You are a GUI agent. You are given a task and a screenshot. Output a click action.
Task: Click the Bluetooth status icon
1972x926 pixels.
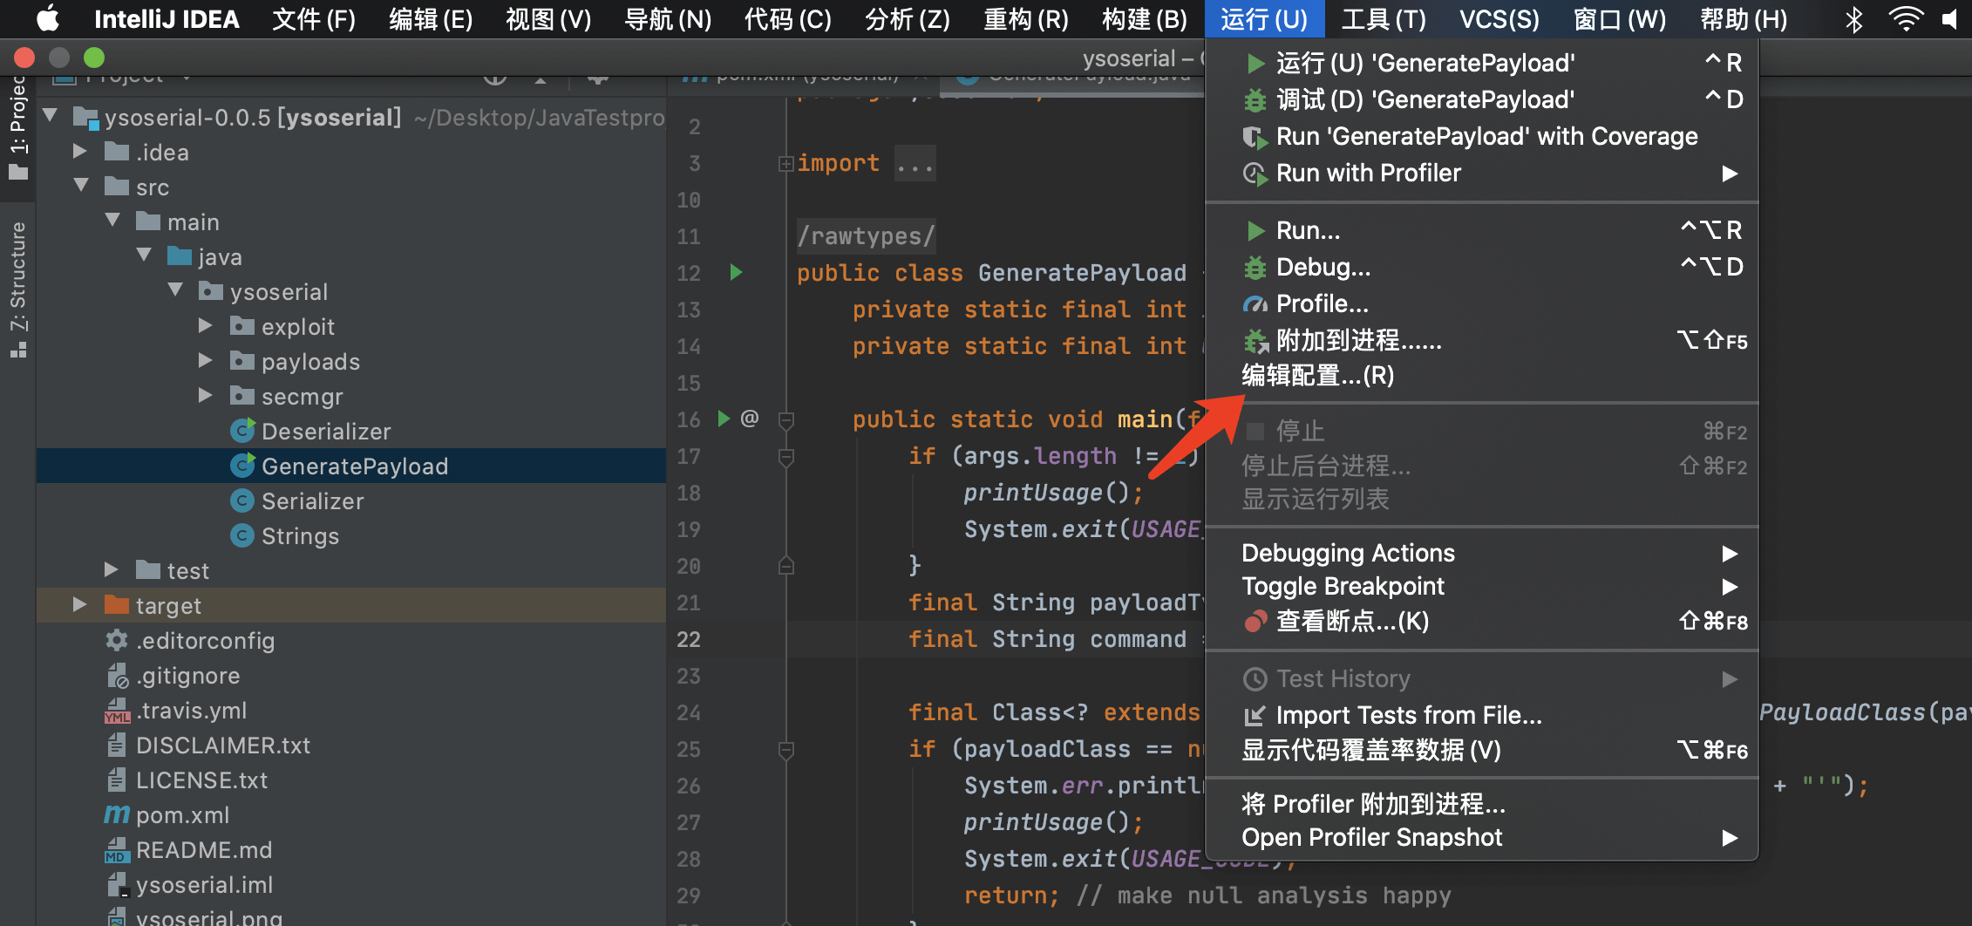pos(1854,18)
